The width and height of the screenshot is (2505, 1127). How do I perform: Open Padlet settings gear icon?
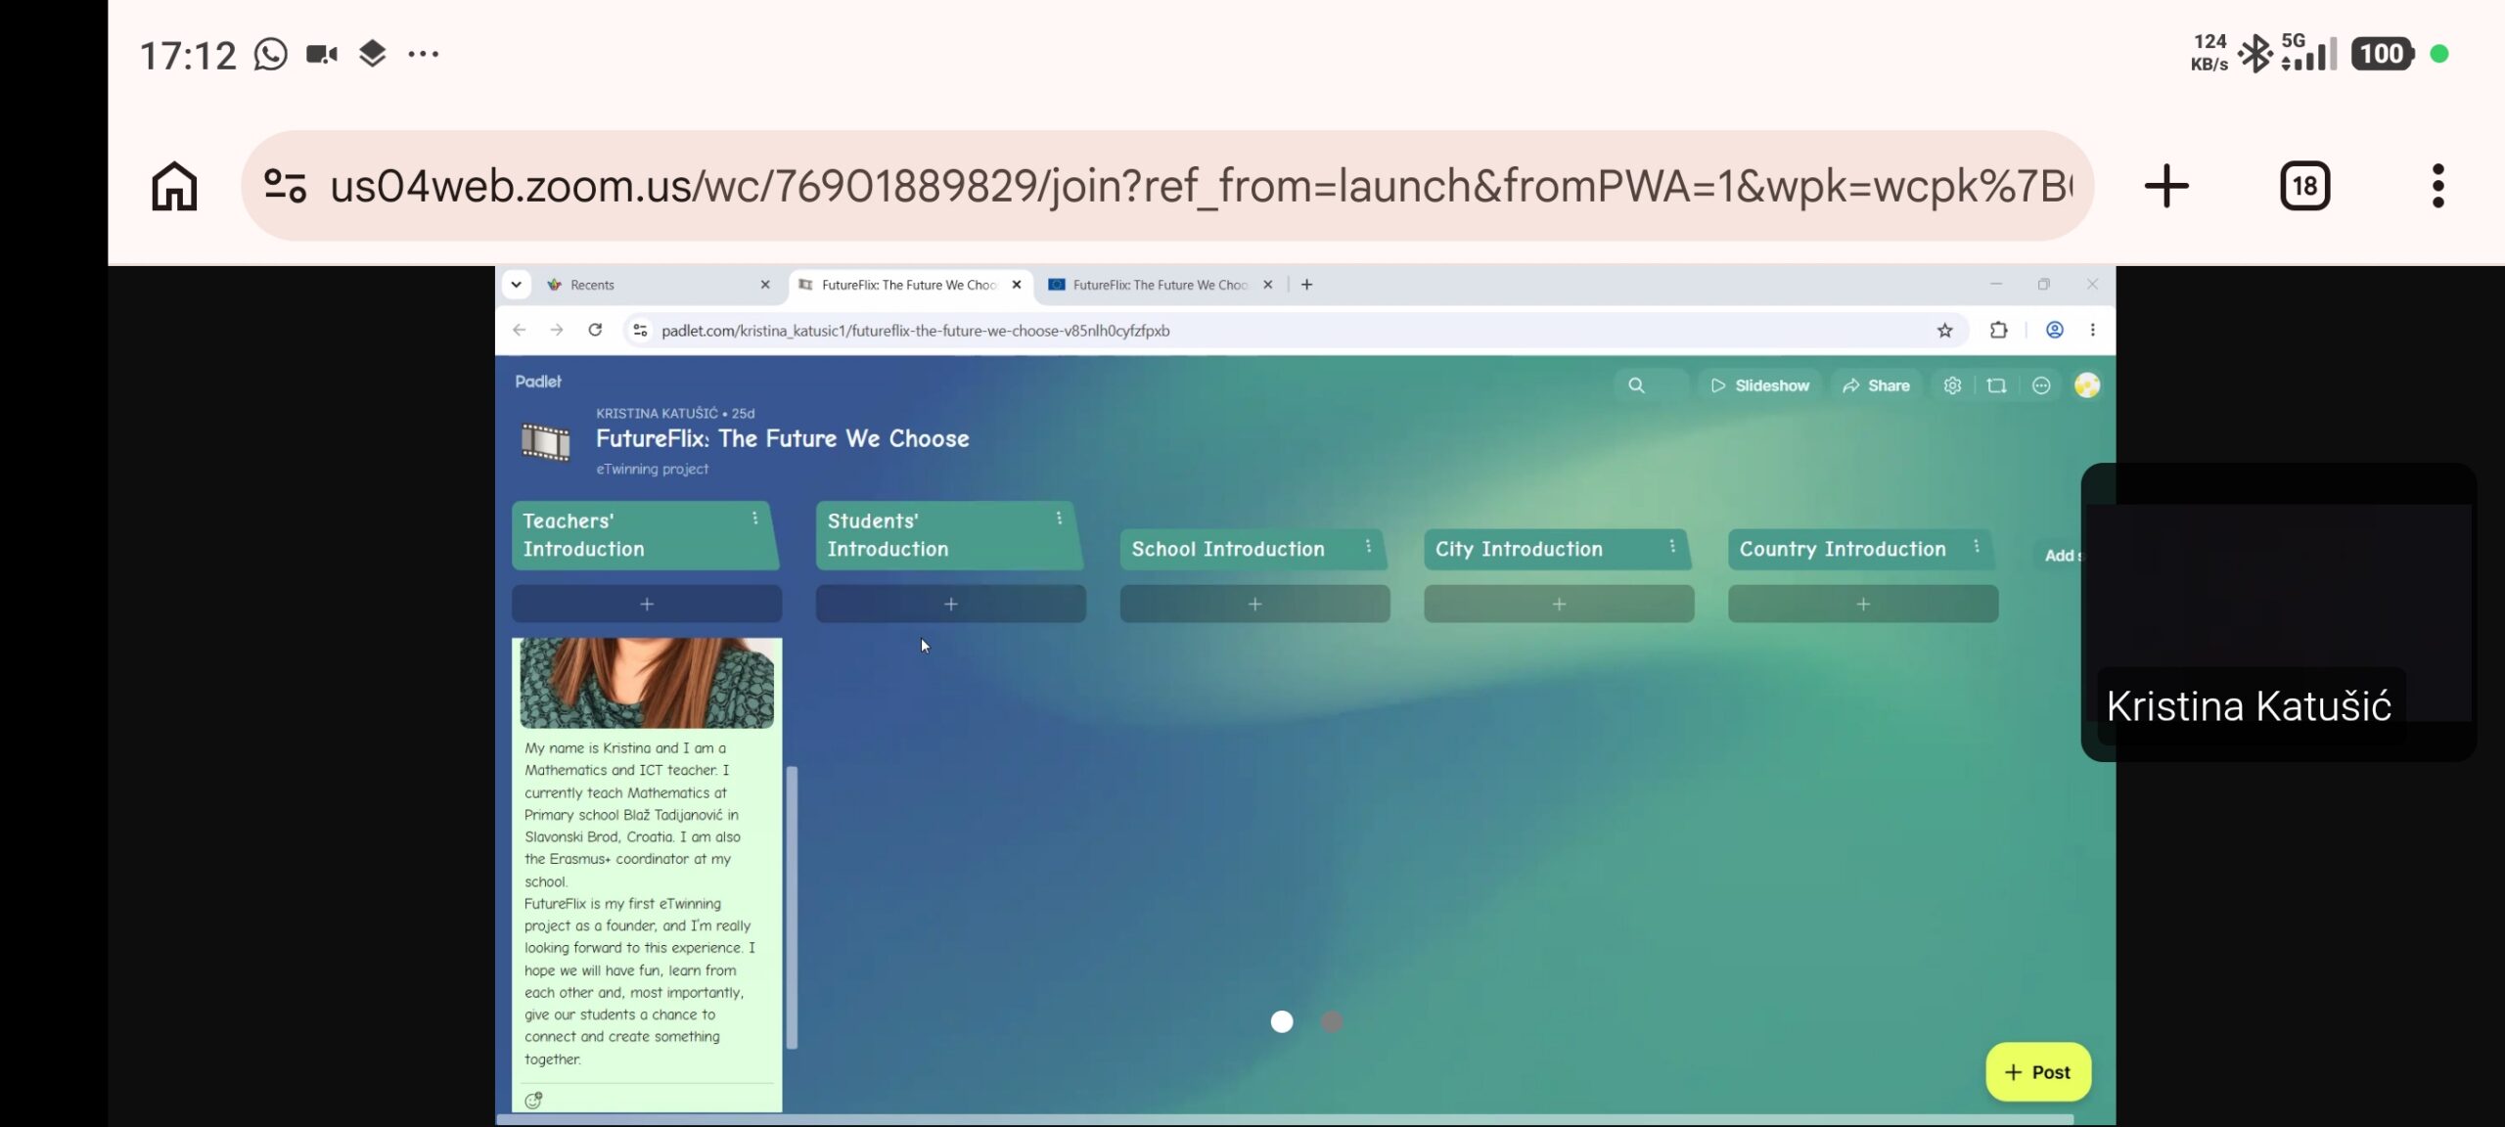tap(1952, 385)
